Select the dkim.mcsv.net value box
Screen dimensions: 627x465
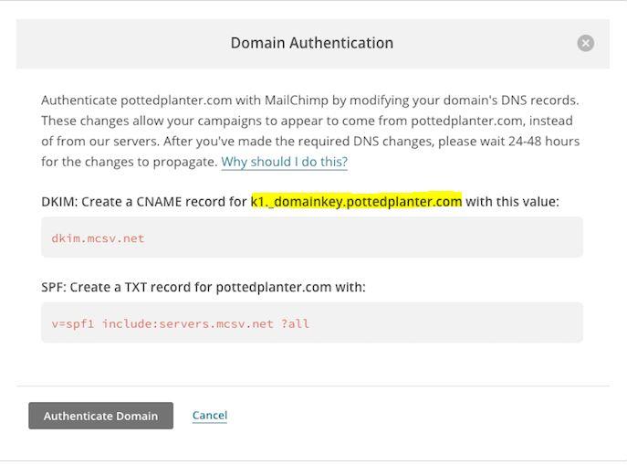(x=312, y=238)
